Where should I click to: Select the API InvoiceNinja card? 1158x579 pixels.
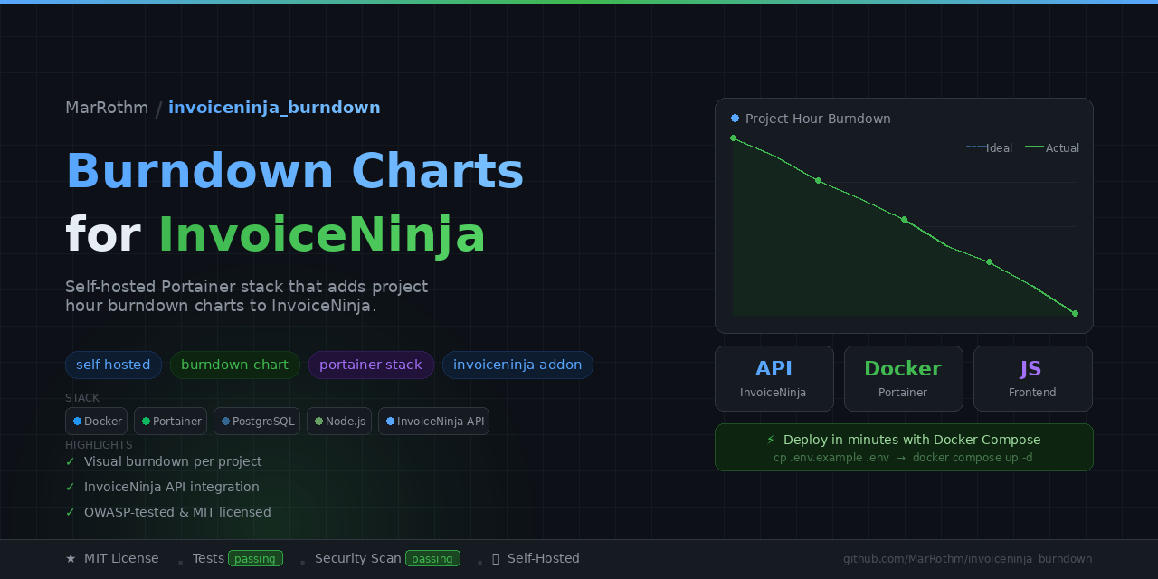point(774,378)
